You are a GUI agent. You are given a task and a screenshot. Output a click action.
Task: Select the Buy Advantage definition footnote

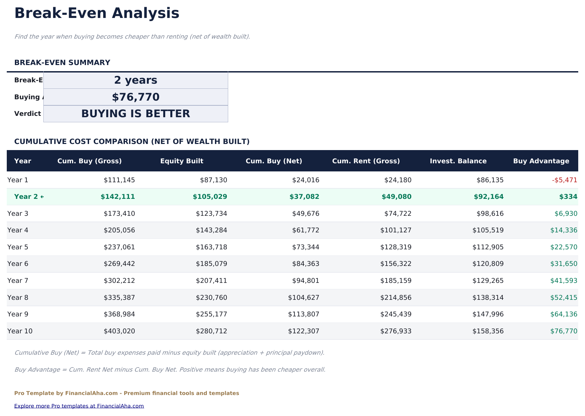point(170,370)
